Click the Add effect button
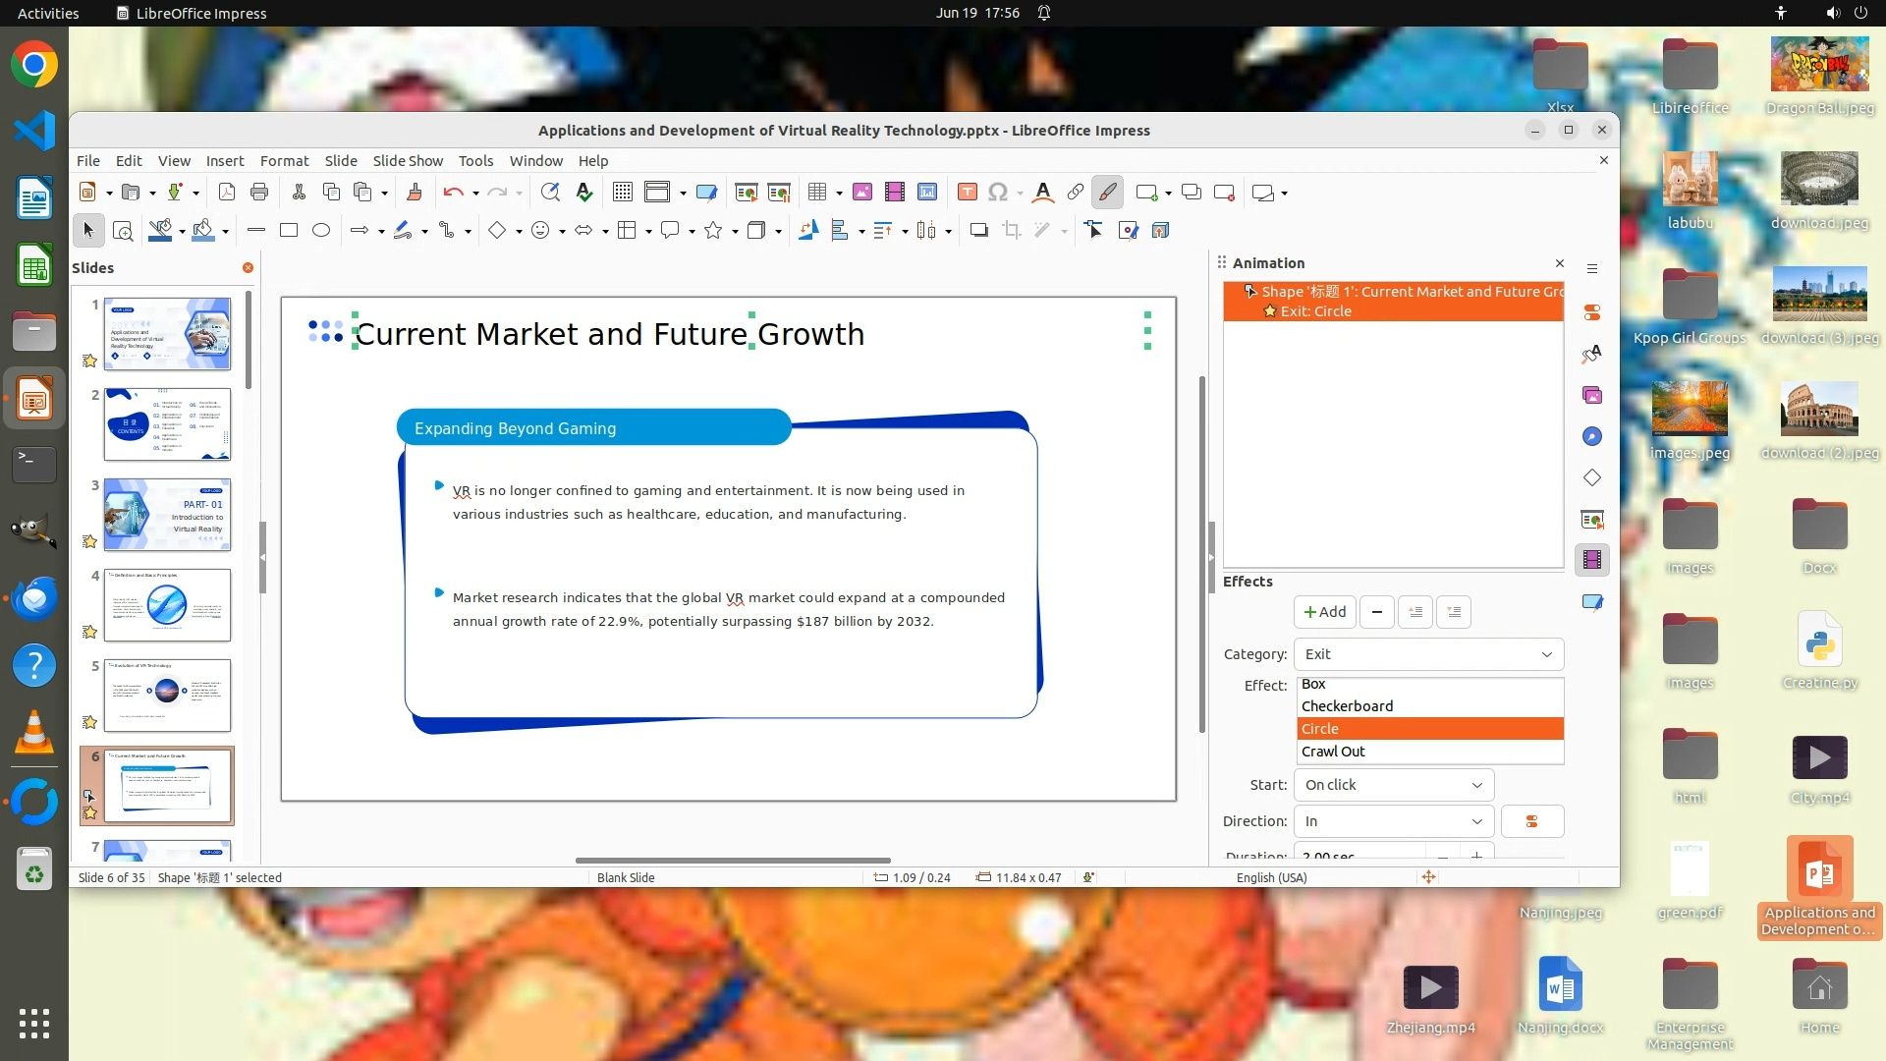The width and height of the screenshot is (1886, 1061). [x=1324, y=612]
